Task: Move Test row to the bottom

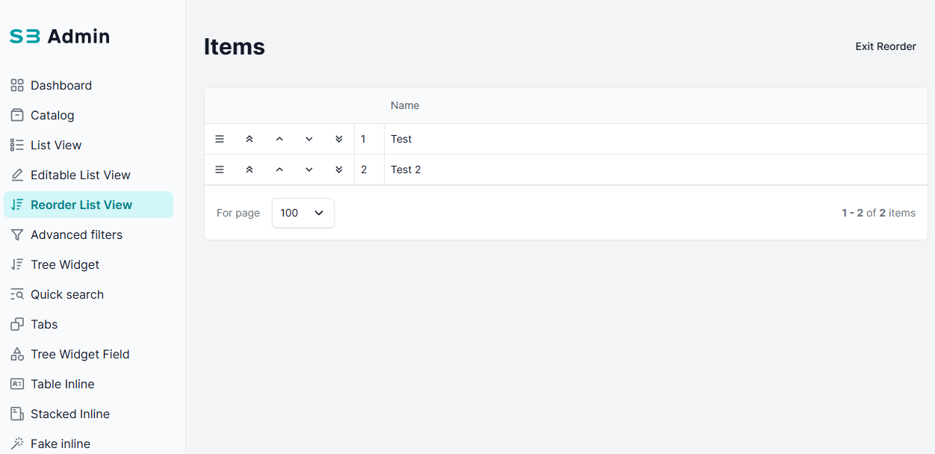Action: (x=339, y=139)
